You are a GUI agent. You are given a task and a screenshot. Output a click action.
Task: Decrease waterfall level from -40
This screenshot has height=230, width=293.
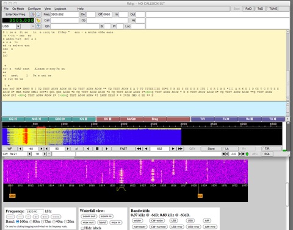pos(20,148)
